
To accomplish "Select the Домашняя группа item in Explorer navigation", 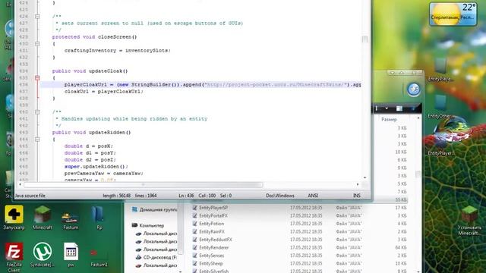I will [x=155, y=209].
